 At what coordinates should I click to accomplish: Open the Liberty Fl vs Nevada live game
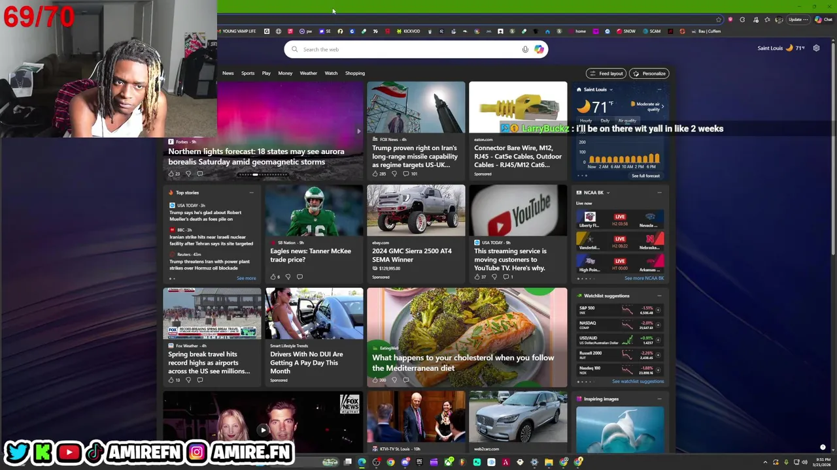click(620, 219)
